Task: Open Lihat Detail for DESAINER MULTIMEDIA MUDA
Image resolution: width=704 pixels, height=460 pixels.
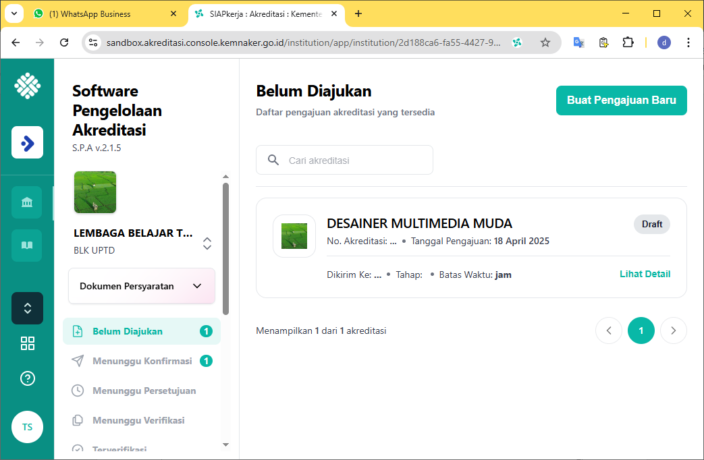Action: (x=645, y=274)
